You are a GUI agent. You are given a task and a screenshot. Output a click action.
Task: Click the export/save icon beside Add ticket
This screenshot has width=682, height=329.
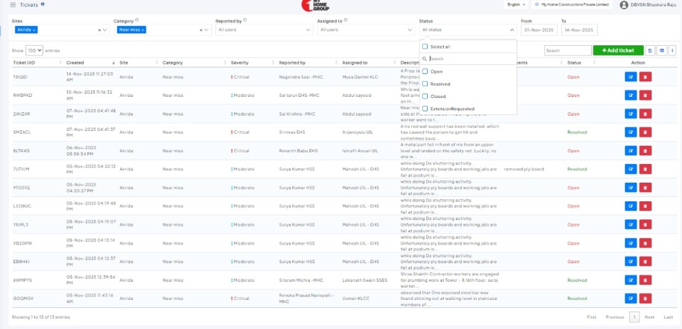[651, 51]
